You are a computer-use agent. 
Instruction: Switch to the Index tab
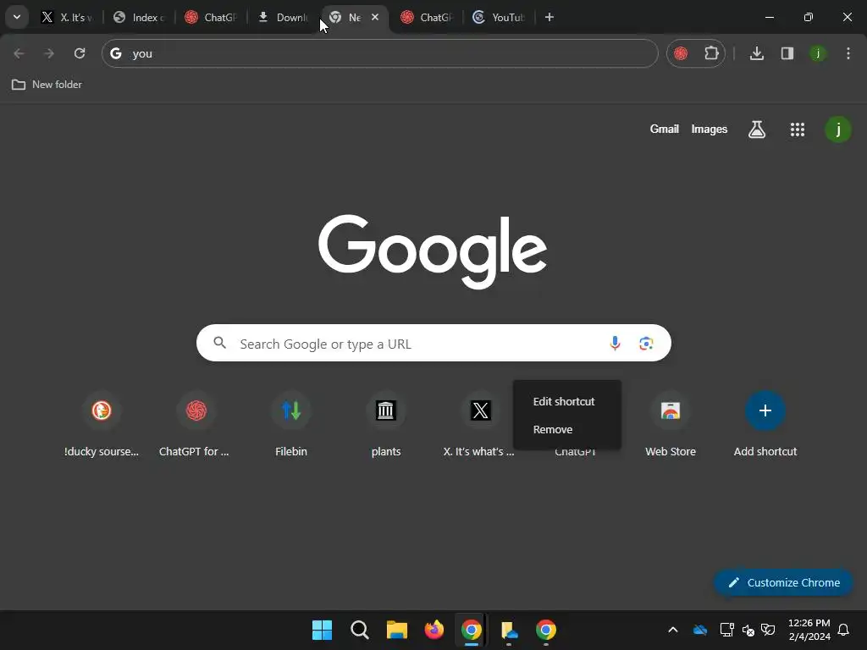(140, 17)
